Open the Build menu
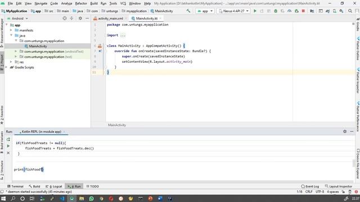360x202 pixels. coord(94,3)
